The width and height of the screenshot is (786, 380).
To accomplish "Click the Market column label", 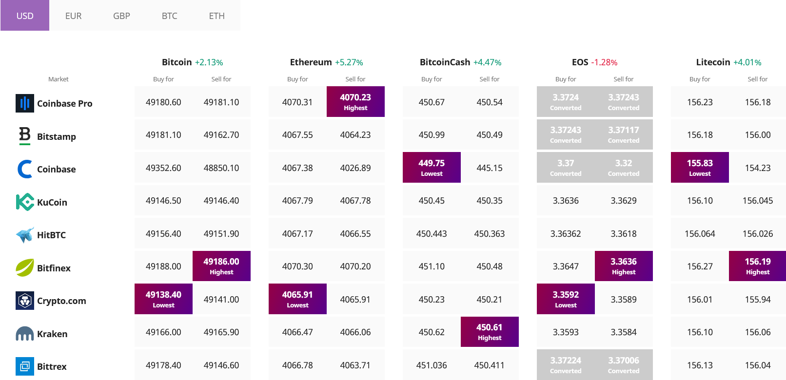I will [x=59, y=79].
